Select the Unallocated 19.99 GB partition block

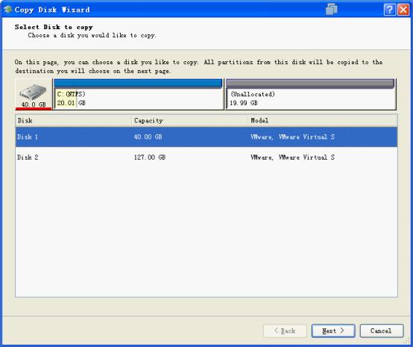(x=311, y=94)
